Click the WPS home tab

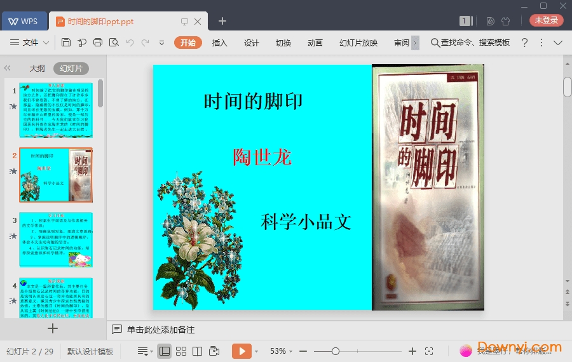click(24, 21)
